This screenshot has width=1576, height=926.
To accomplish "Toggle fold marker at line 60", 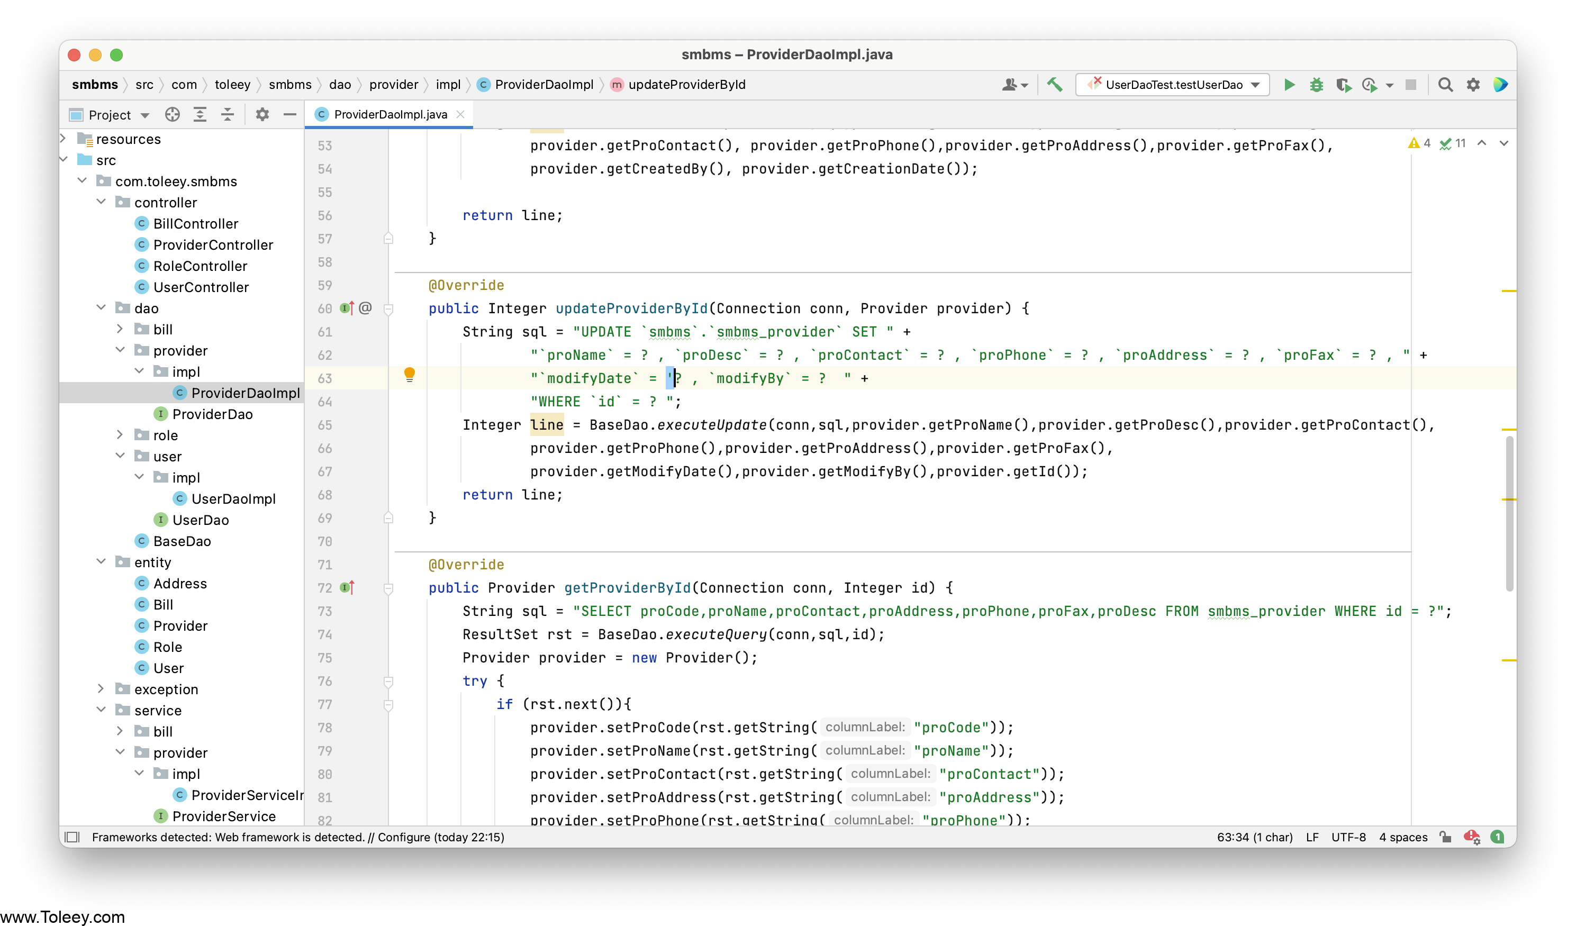I will coord(388,309).
